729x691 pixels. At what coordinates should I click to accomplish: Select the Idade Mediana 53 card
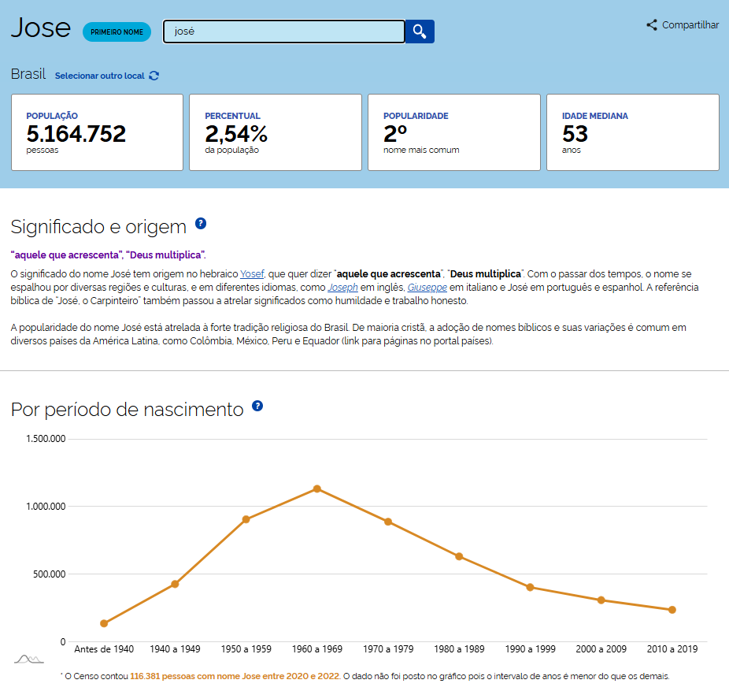[x=633, y=132]
